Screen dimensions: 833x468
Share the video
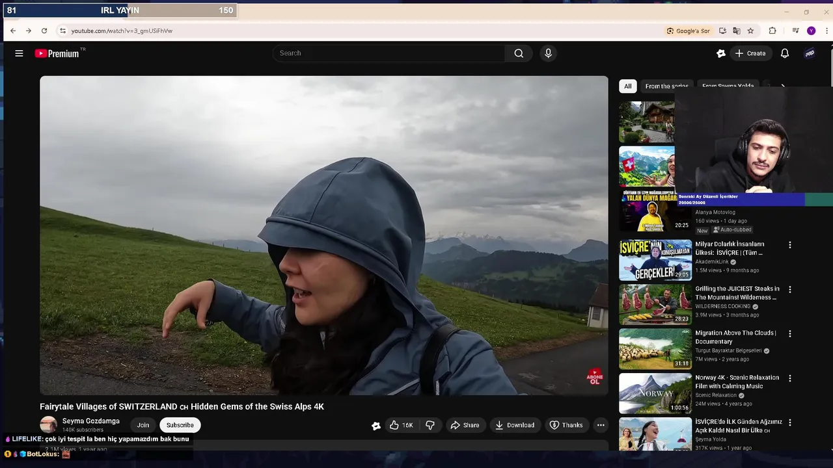pyautogui.click(x=465, y=425)
